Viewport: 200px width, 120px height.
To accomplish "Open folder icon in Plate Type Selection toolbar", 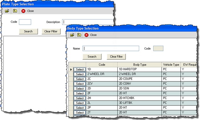I will 7,11.
